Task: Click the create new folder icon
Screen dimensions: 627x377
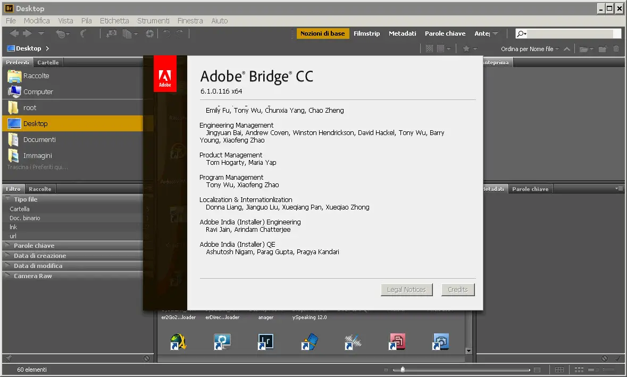Action: coord(603,49)
